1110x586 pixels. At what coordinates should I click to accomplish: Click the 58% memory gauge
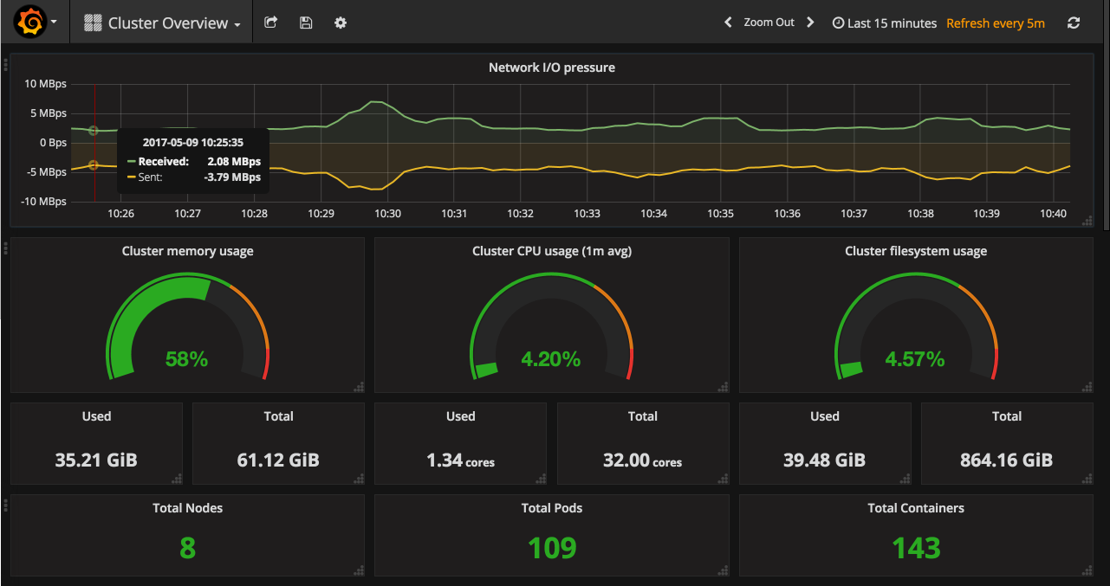click(x=187, y=326)
